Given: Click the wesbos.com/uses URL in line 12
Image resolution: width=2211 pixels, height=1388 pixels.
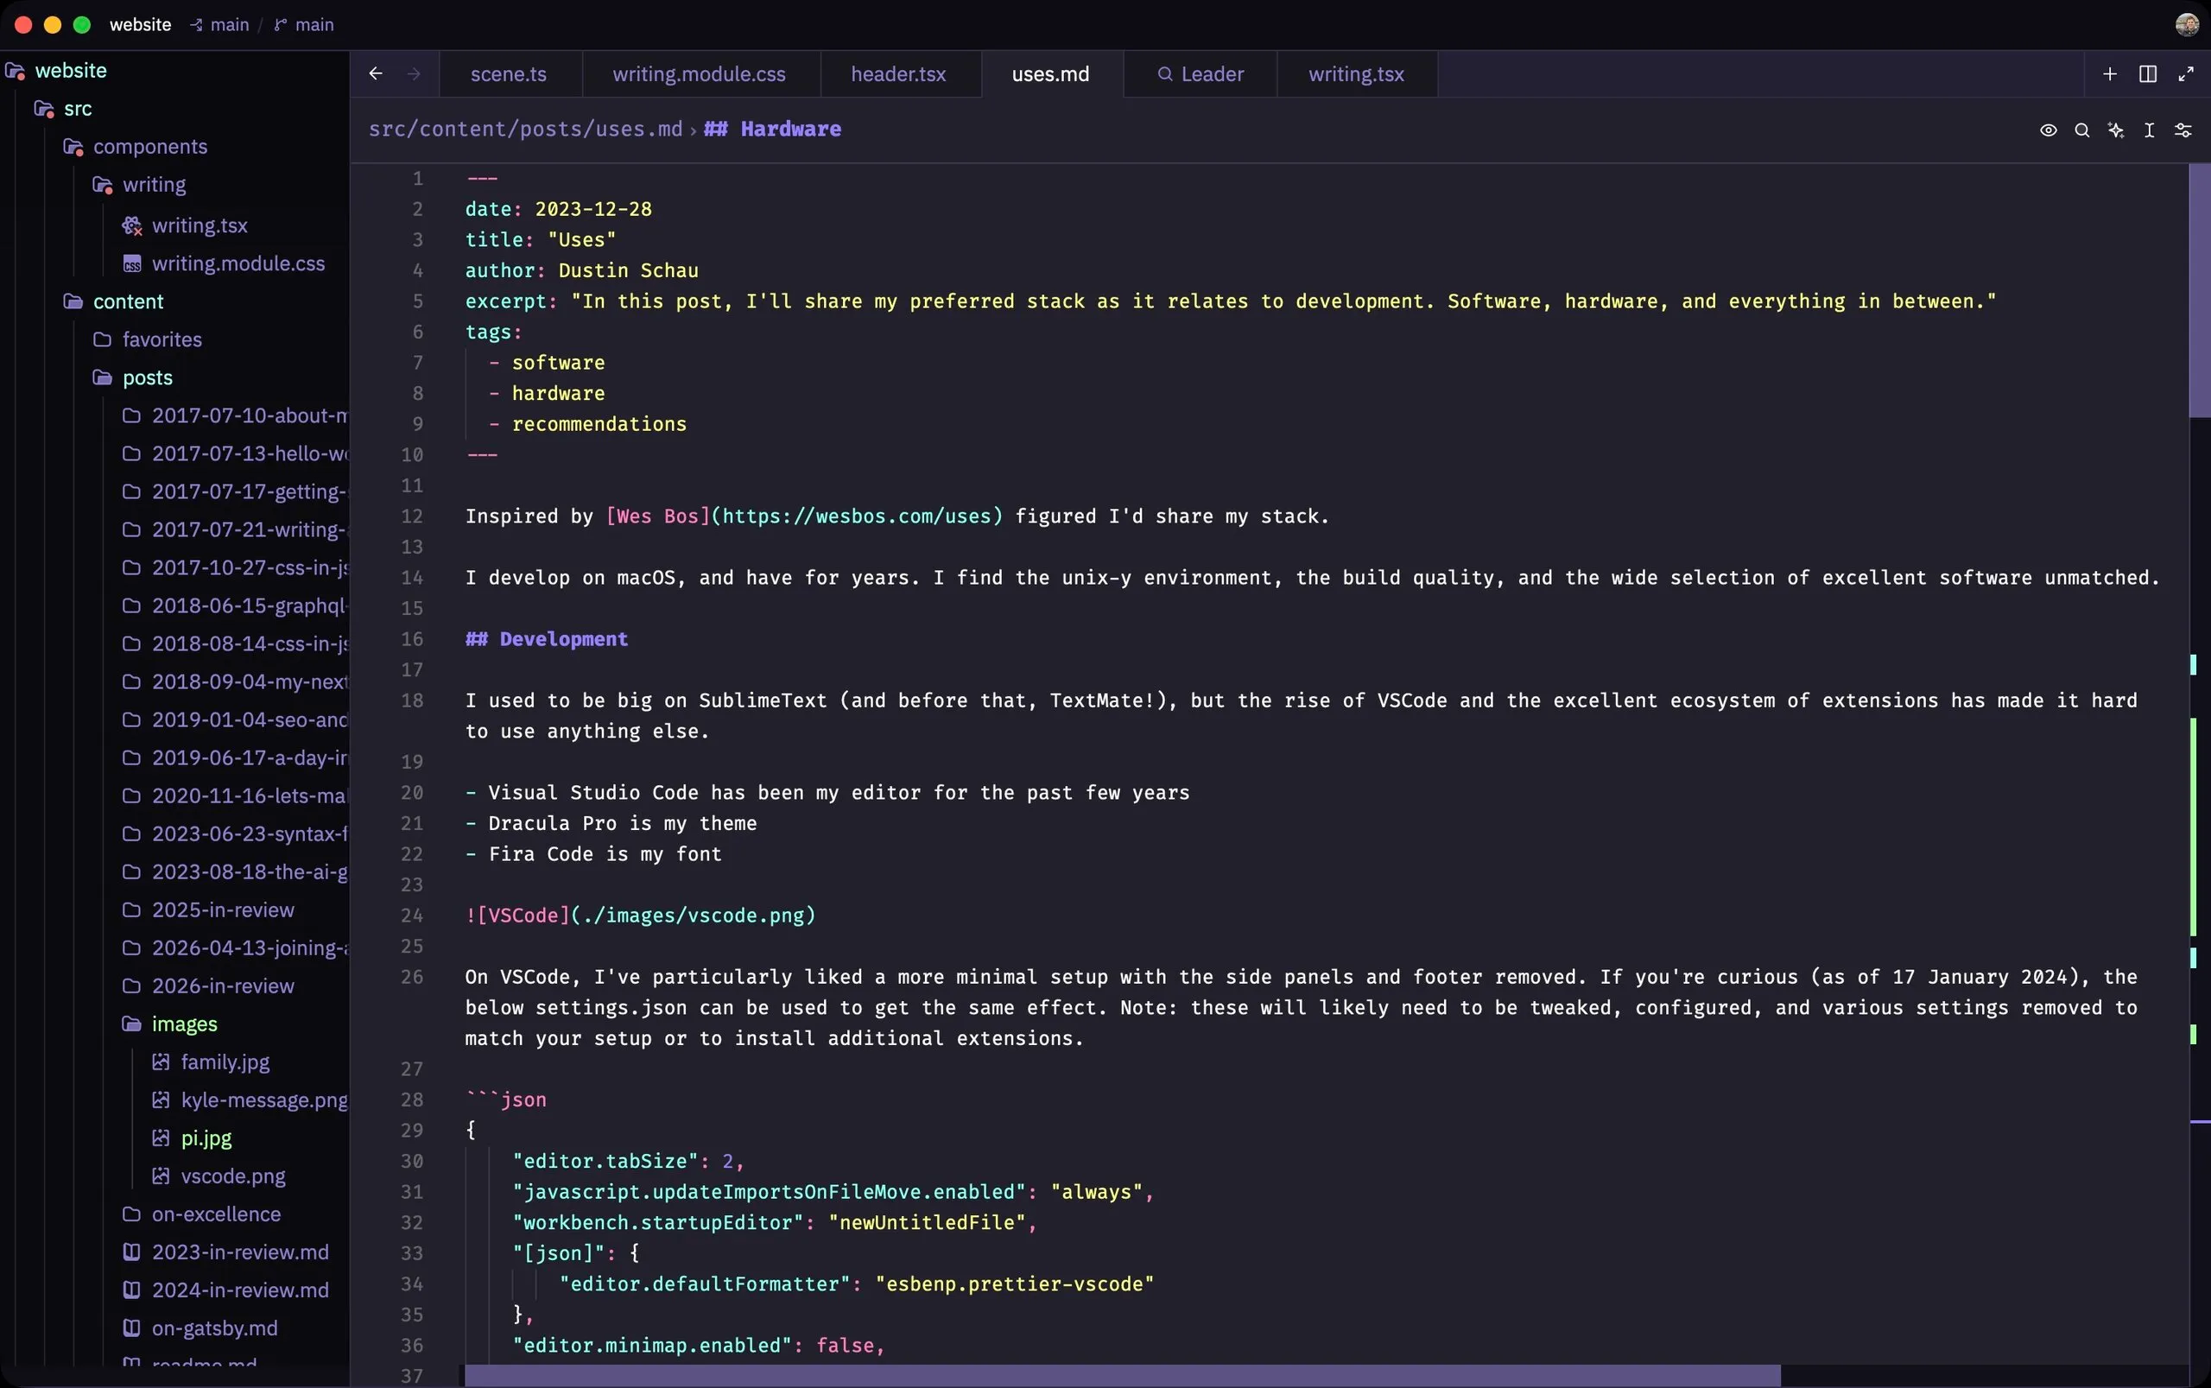Looking at the screenshot, I should [858, 517].
